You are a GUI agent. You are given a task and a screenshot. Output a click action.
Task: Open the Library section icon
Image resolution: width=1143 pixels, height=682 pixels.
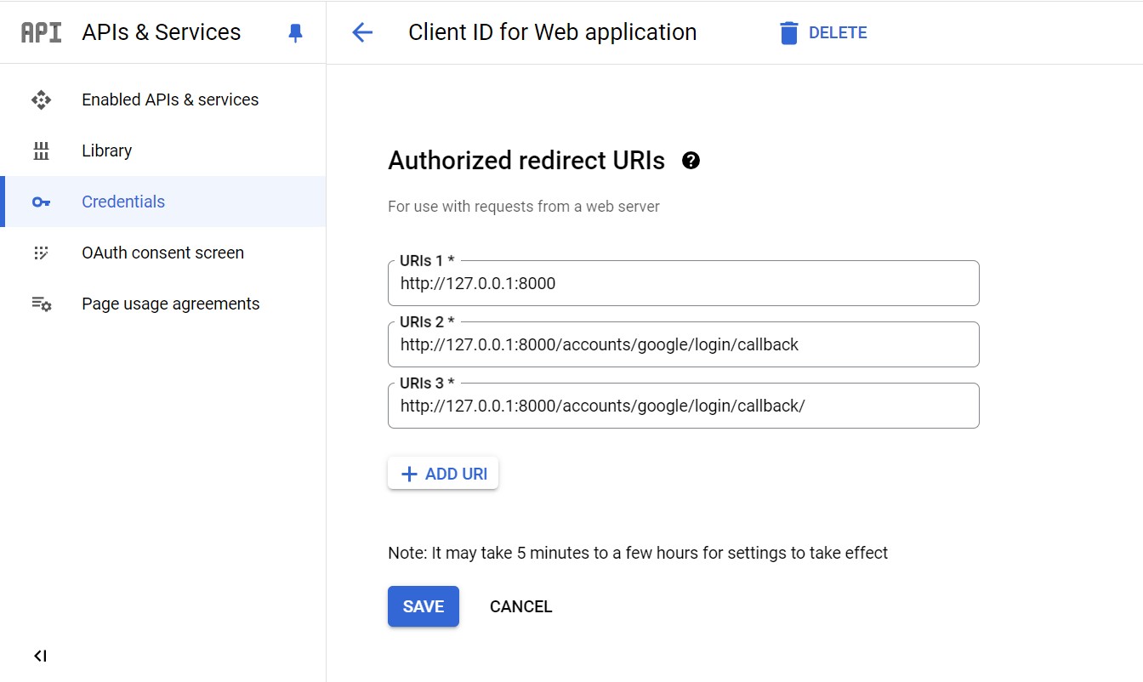point(41,151)
